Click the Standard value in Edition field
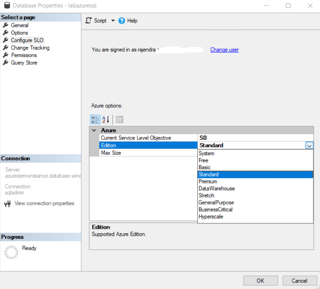The width and height of the screenshot is (320, 289). click(211, 145)
